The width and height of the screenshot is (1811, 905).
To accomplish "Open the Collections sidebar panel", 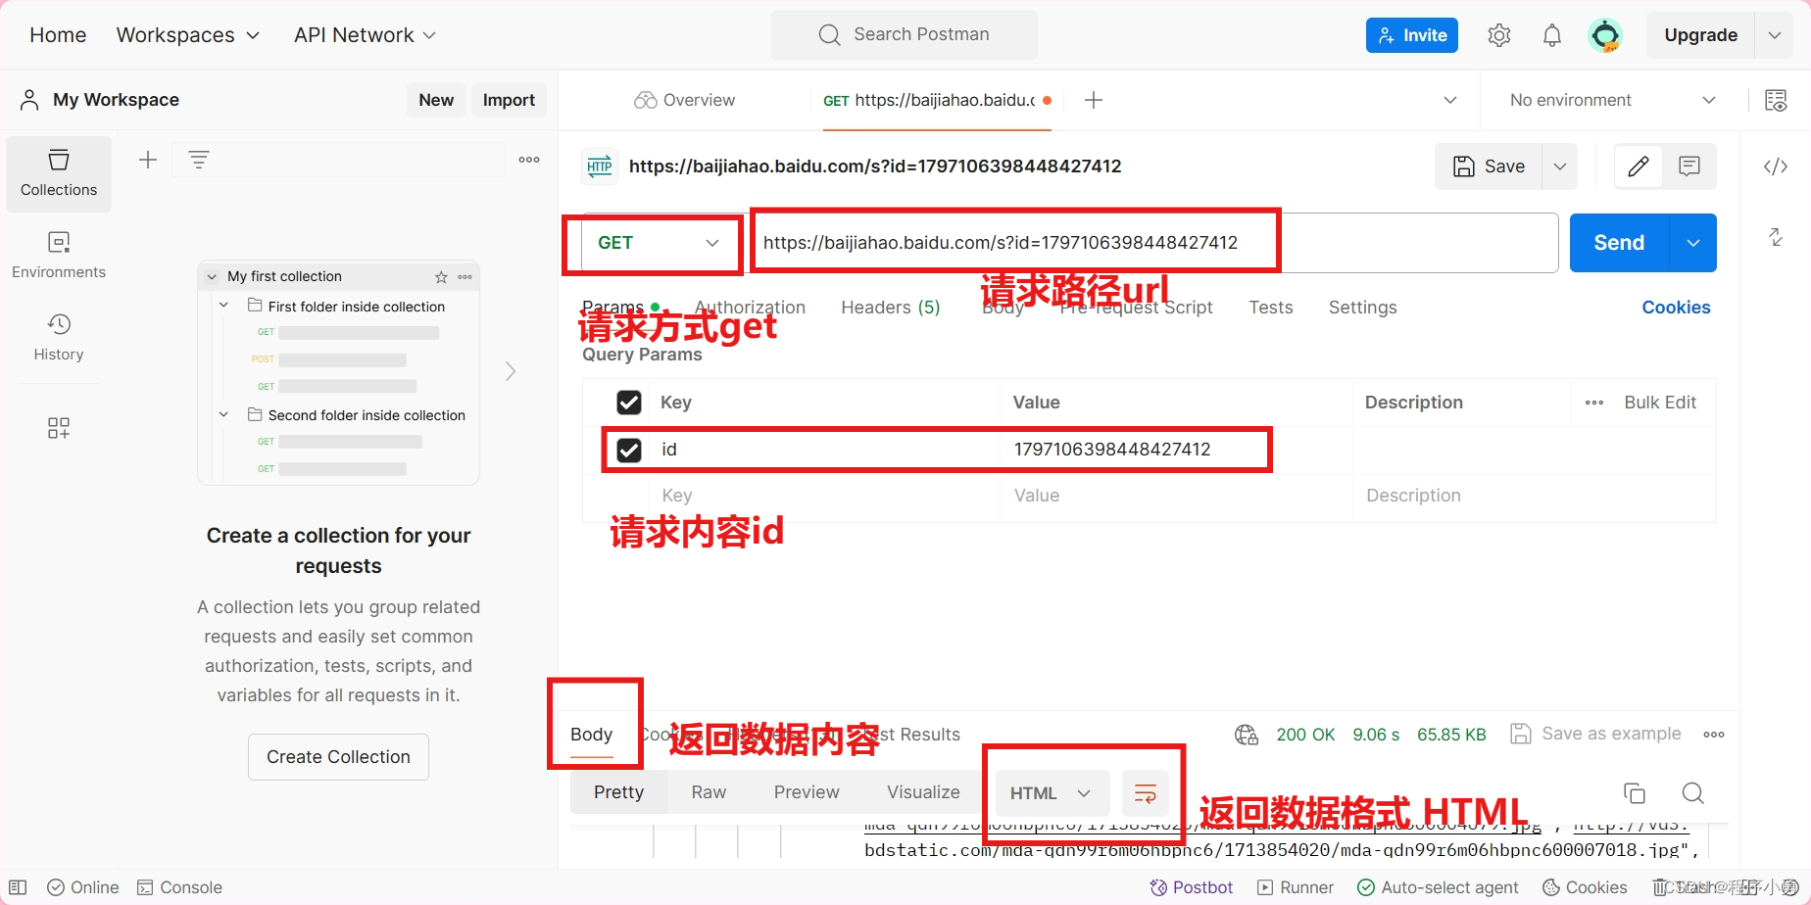I will pos(59,173).
